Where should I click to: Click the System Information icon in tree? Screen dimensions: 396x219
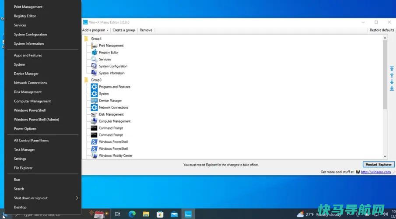tap(94, 73)
